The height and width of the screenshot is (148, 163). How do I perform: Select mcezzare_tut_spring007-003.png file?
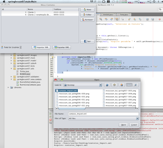[x=119, y=91]
